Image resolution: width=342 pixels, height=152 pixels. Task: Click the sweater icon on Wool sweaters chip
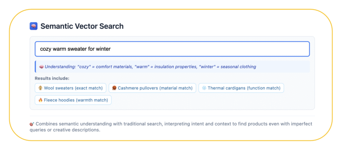click(x=40, y=88)
